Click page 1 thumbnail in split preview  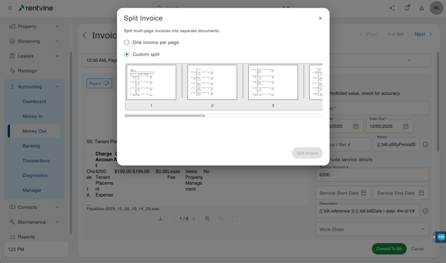[151, 82]
